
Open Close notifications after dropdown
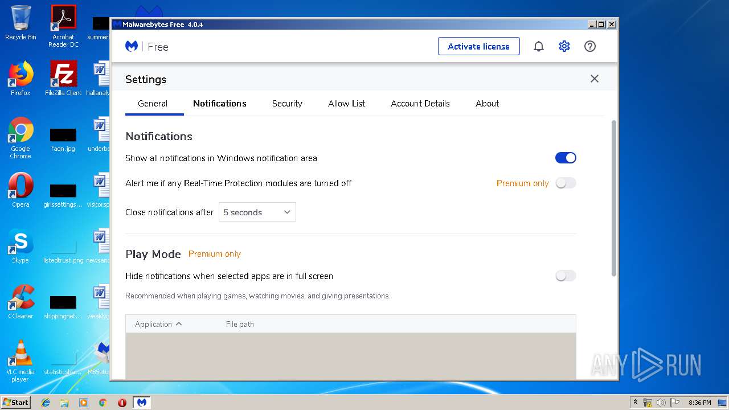click(257, 212)
